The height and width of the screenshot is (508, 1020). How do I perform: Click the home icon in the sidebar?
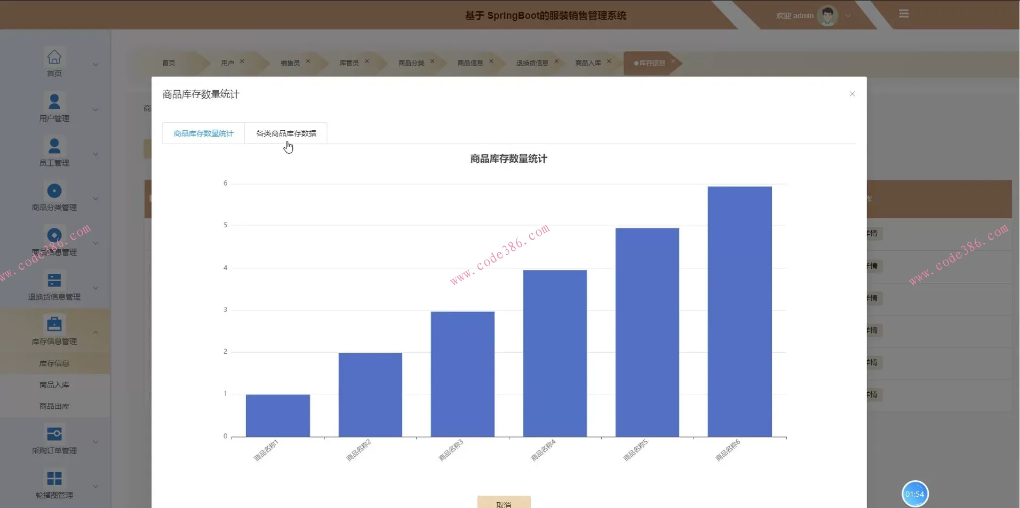(54, 57)
